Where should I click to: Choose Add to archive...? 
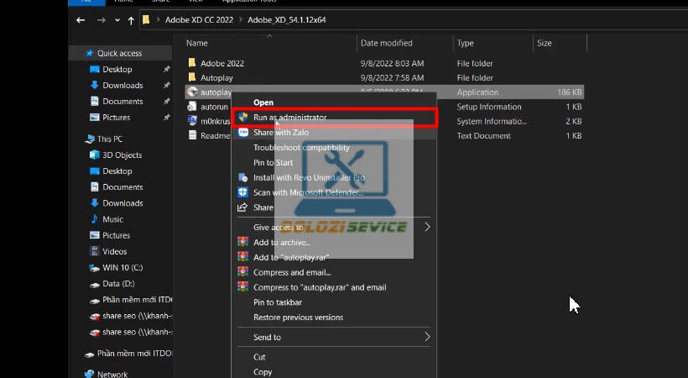point(282,242)
